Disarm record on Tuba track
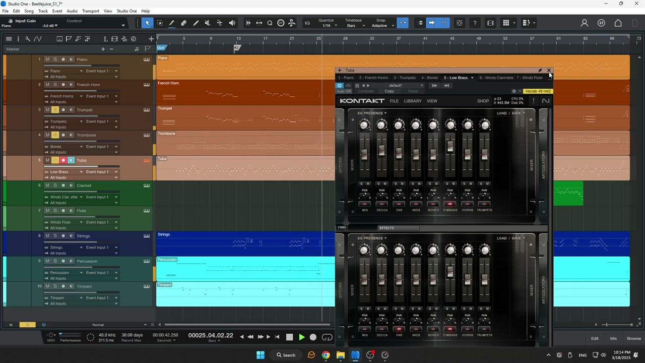645x363 pixels. pyautogui.click(x=63, y=160)
